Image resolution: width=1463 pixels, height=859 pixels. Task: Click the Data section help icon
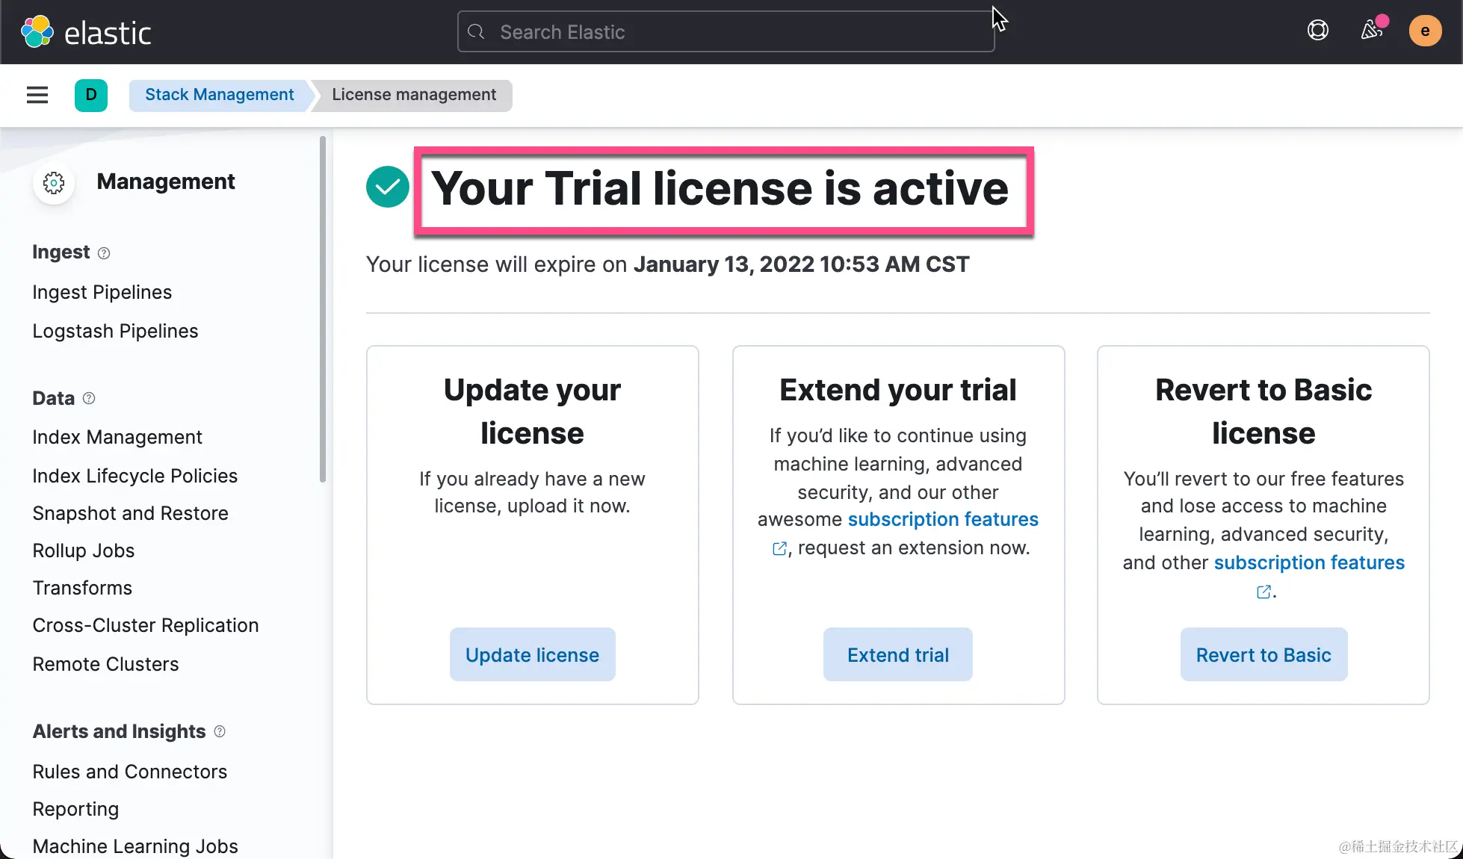89,398
